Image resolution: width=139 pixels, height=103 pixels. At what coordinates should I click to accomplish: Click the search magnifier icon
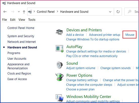tap(129, 12)
